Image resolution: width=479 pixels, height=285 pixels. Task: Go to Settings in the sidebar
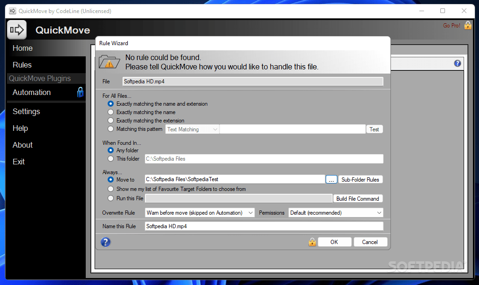click(26, 111)
